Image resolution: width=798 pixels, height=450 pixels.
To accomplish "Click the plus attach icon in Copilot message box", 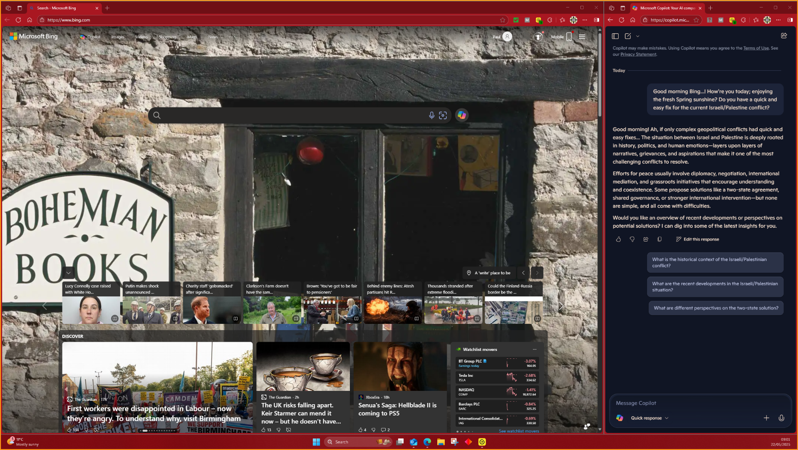I will 766,418.
